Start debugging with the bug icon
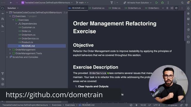Image resolution: width=191 pixels, height=107 pixels. [162, 3]
